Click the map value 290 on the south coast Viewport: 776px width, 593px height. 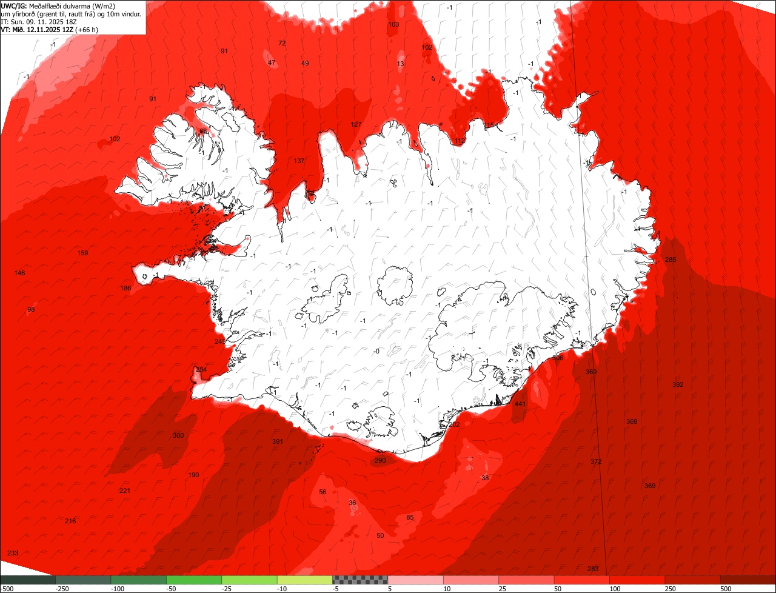[380, 460]
